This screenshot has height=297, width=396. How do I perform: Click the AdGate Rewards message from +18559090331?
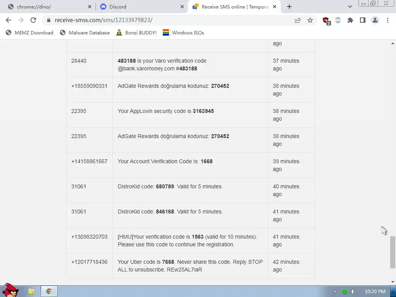pos(174,86)
